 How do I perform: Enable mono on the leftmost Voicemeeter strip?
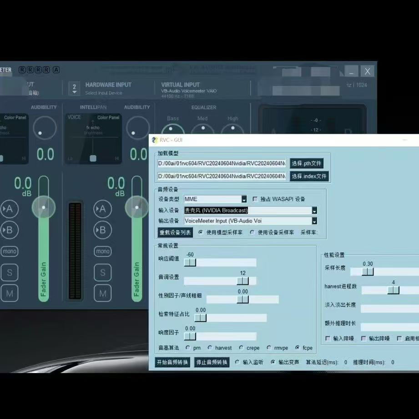click(x=10, y=251)
